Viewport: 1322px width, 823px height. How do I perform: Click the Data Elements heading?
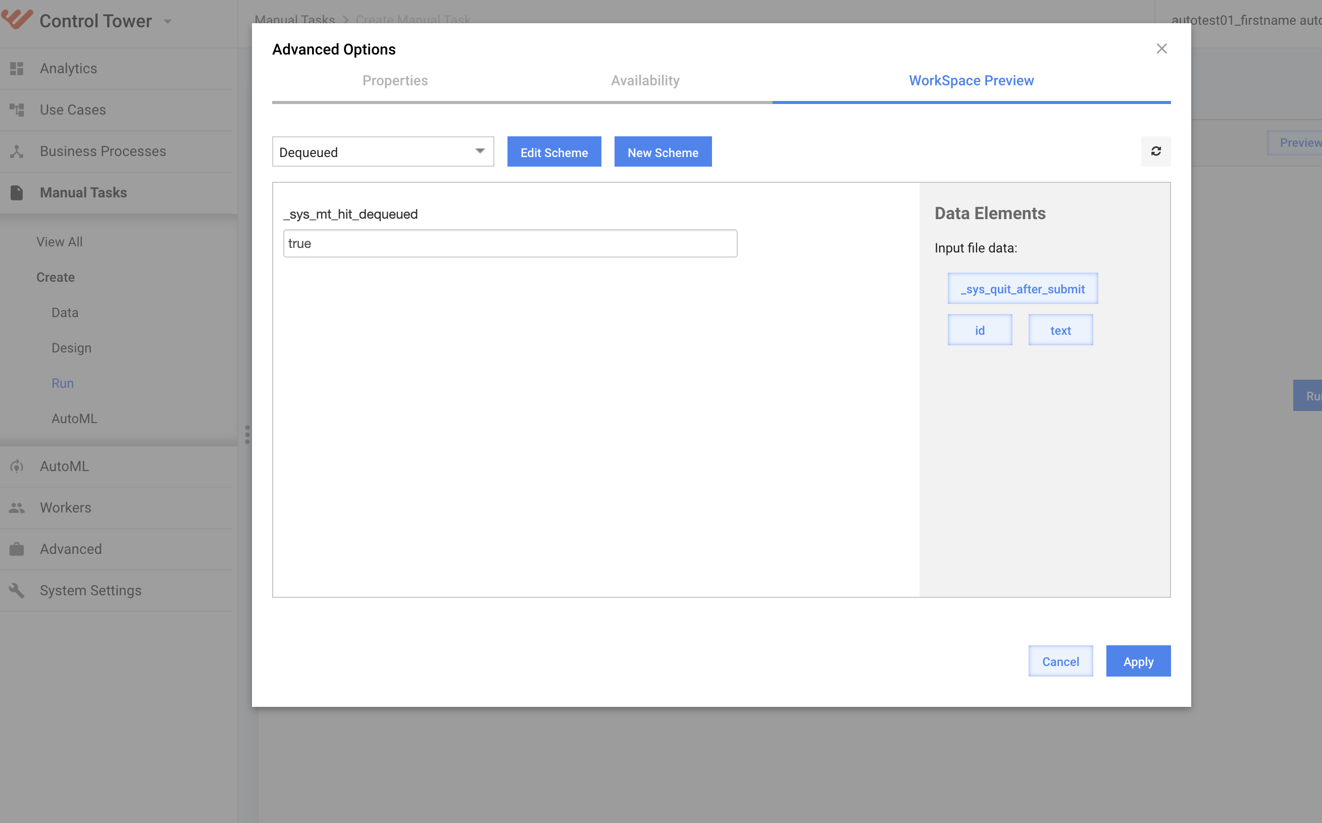click(990, 214)
